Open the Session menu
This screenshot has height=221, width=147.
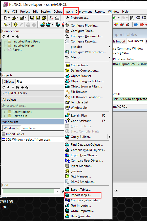point(46,12)
